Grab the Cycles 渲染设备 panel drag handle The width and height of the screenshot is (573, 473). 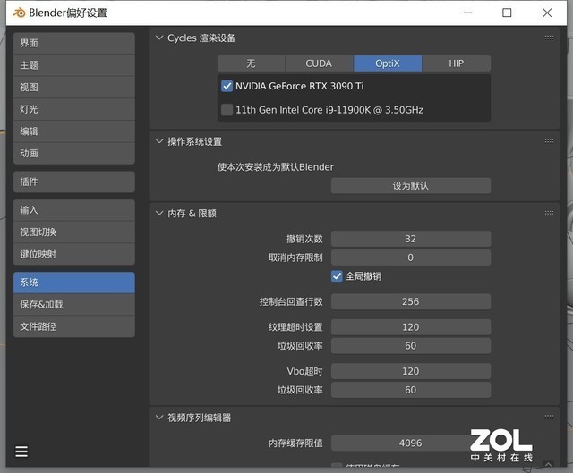(549, 38)
